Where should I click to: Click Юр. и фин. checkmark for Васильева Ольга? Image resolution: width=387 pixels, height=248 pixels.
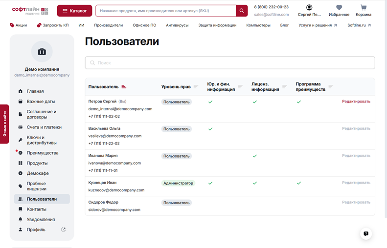210,129
